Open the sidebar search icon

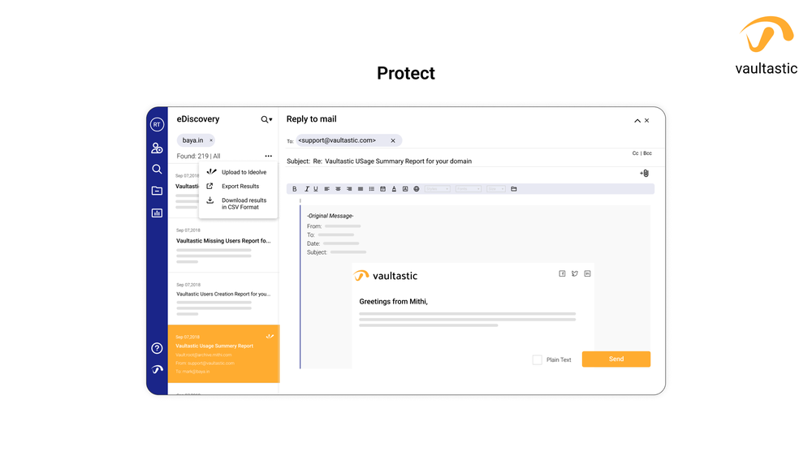pyautogui.click(x=157, y=170)
